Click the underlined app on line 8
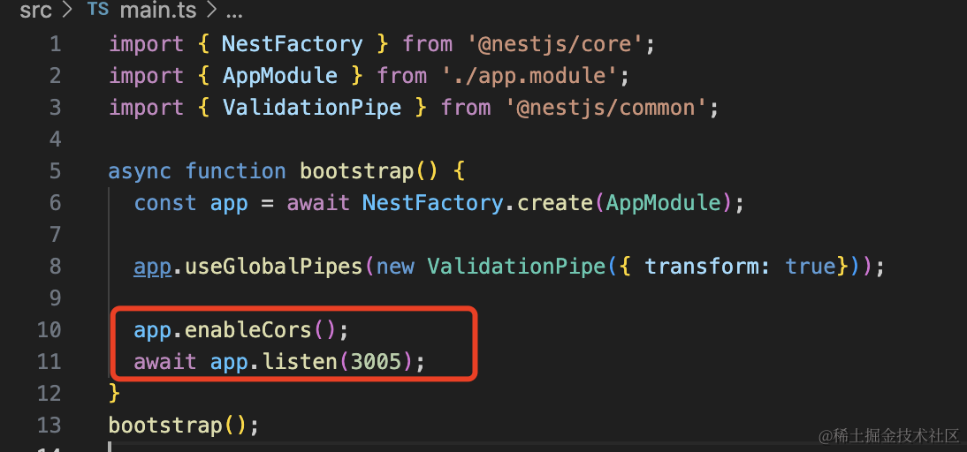967x452 pixels. (x=153, y=267)
